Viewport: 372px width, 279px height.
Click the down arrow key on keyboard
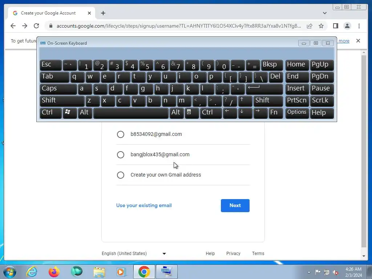(245, 113)
